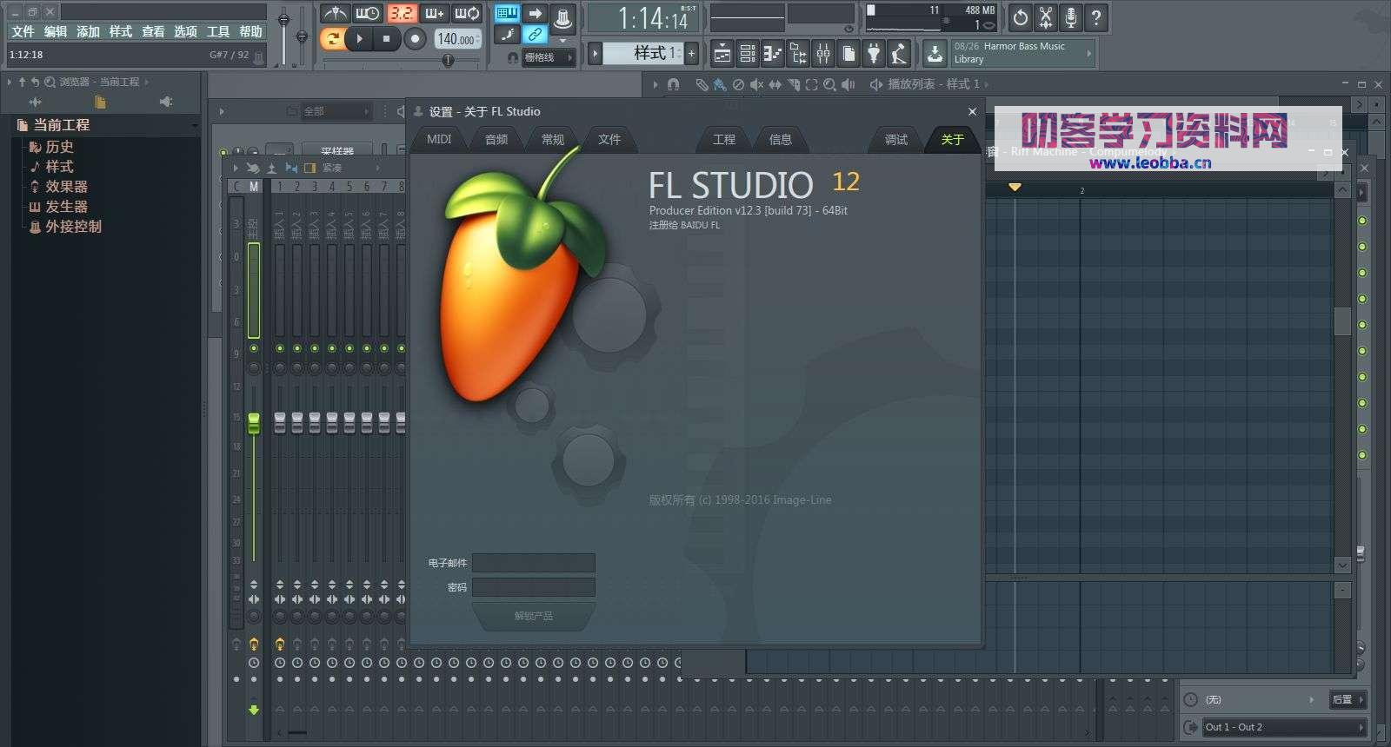
Task: Switch to the MIDI settings tab
Action: coord(439,139)
